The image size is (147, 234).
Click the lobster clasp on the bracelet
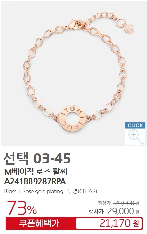75,25
